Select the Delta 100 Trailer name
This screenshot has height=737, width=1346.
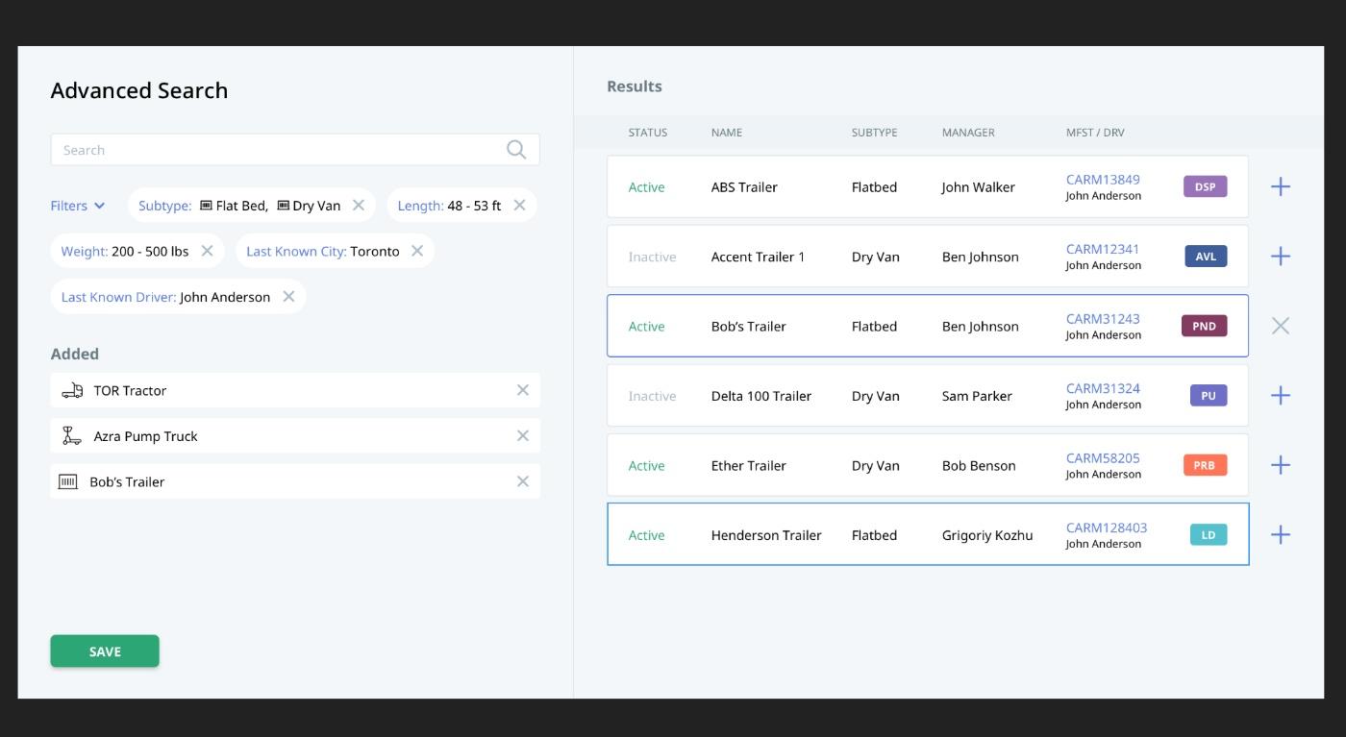[x=761, y=396]
